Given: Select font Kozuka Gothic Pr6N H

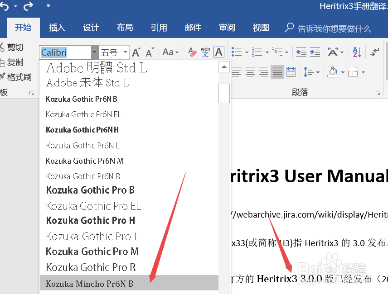Looking at the screenshot, I should 129,130.
